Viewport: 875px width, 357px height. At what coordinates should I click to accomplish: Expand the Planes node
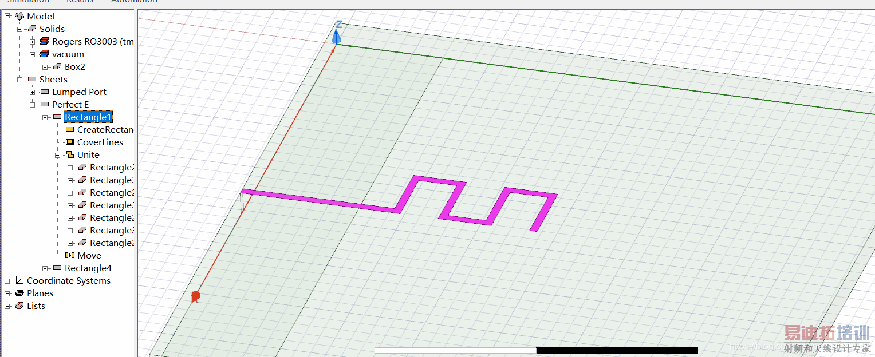pos(7,293)
